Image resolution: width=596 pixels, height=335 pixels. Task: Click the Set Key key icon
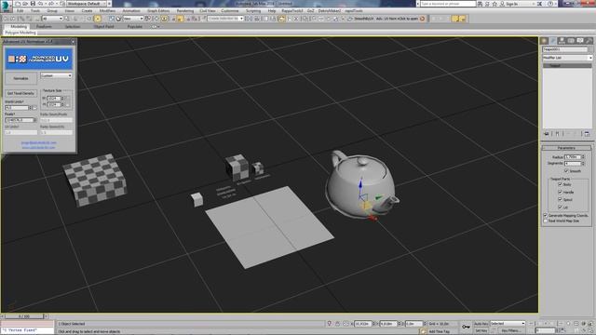point(466,327)
